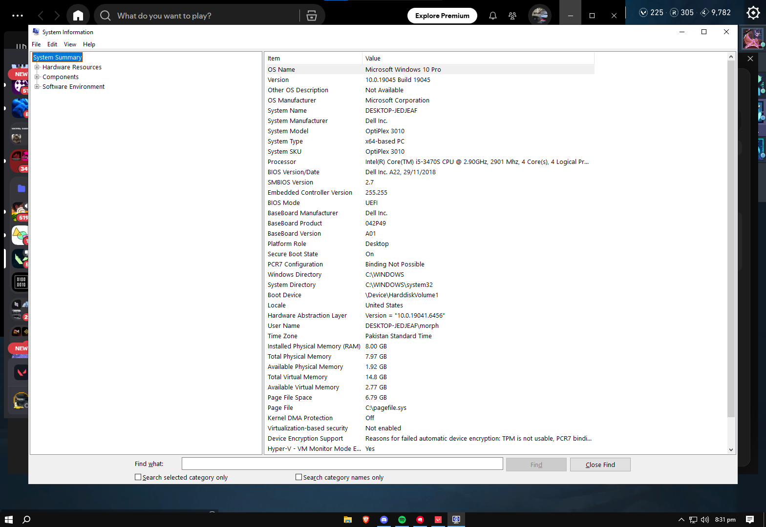The image size is (766, 527).
Task: Select the Components tree label
Action: [60, 77]
